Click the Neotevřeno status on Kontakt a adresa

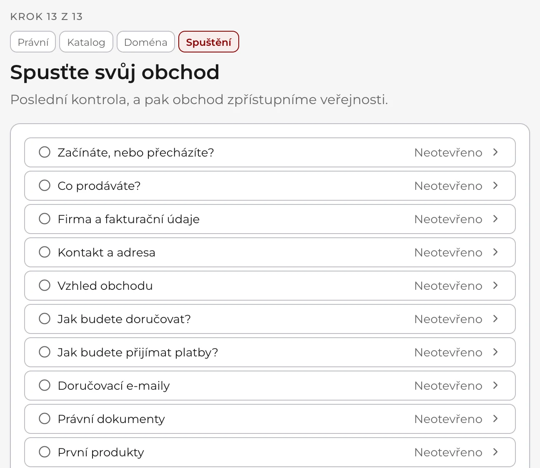[448, 252]
